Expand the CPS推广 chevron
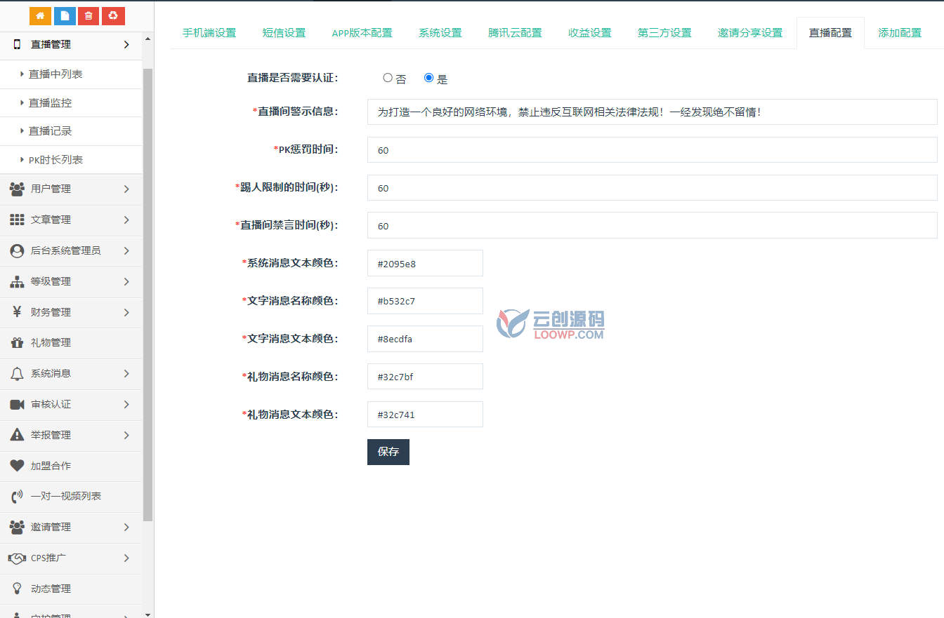This screenshot has width=944, height=618. [x=126, y=558]
